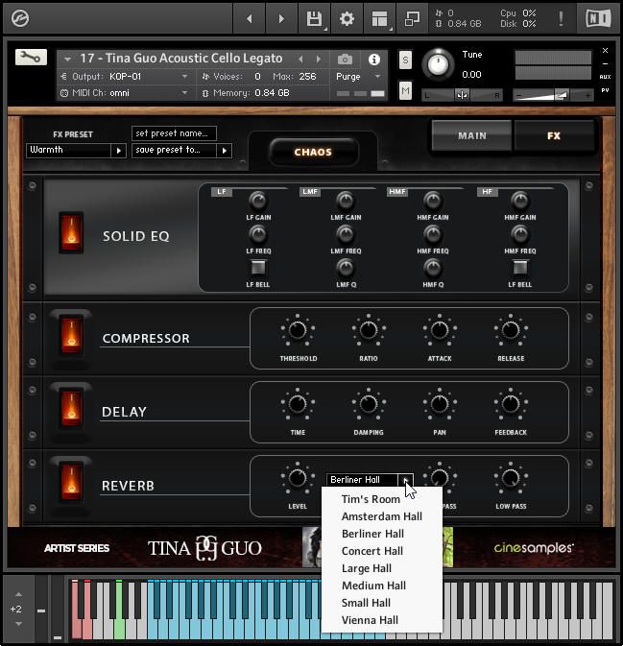623x646 pixels.
Task: Click the floppy disk save icon
Action: point(314,18)
